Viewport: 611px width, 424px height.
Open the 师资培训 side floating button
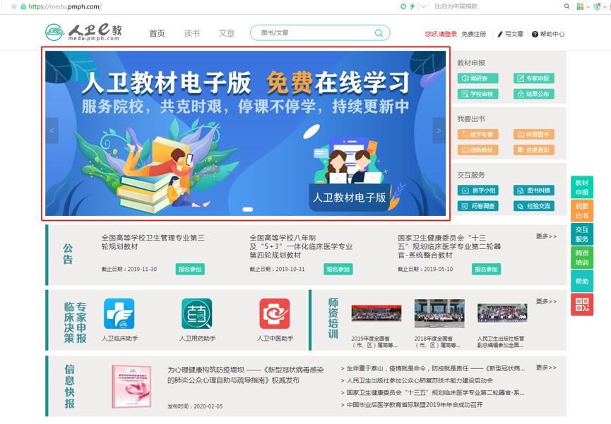point(581,258)
